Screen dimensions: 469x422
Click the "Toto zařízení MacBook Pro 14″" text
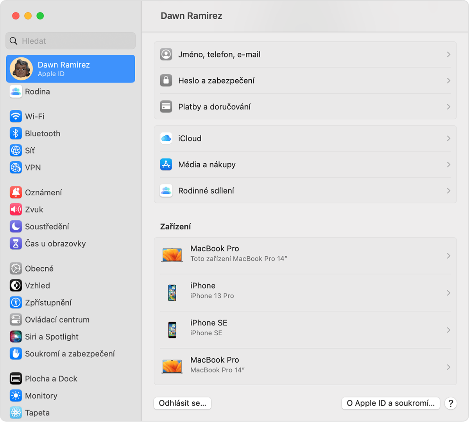pos(239,259)
